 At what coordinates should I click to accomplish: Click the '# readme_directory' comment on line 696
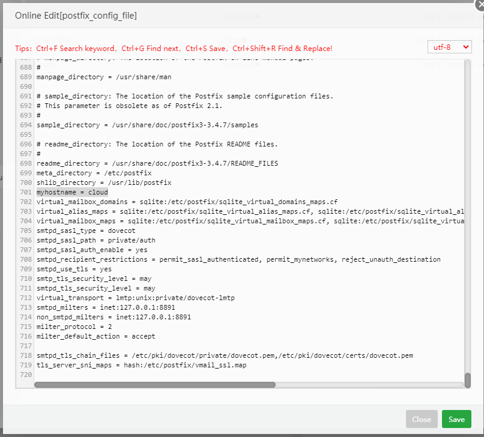157,144
